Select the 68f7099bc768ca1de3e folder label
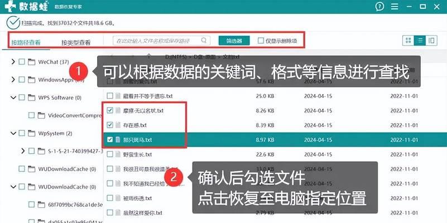 click(x=75, y=205)
